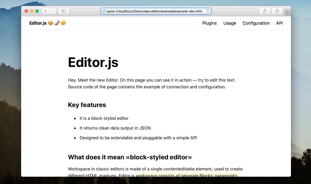
Task: Show the Safari sidebar
Action: pos(64,11)
